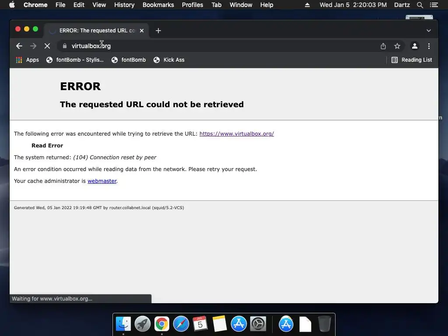The image size is (448, 336).
Task: Open Launchpad from the Dock
Action: coord(143,324)
